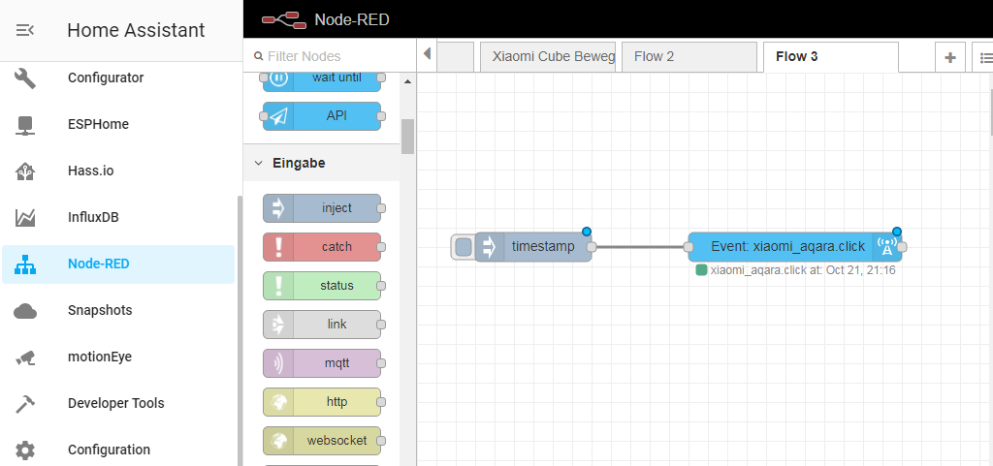This screenshot has height=466, width=993.
Task: Open motionEye from the sidebar
Action: coord(118,357)
